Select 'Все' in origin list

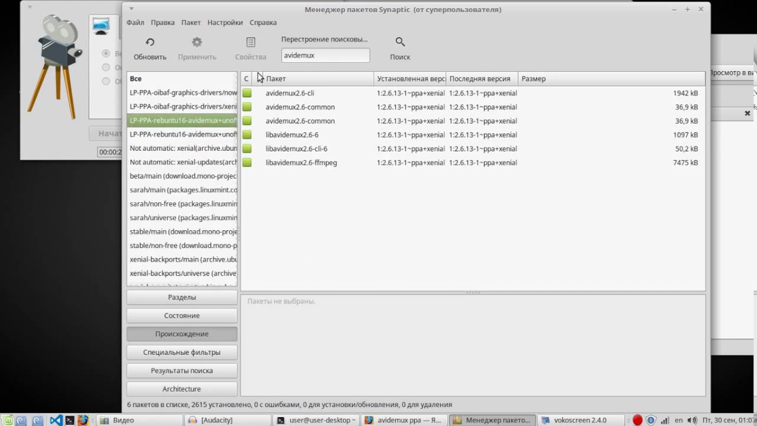(182, 79)
